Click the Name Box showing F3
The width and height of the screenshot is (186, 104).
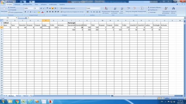point(8,18)
